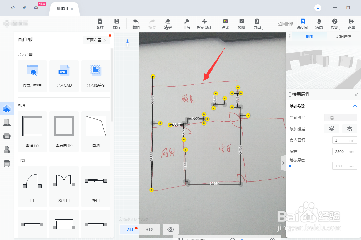Adjust the 地板厚度 slider handle

290,166
